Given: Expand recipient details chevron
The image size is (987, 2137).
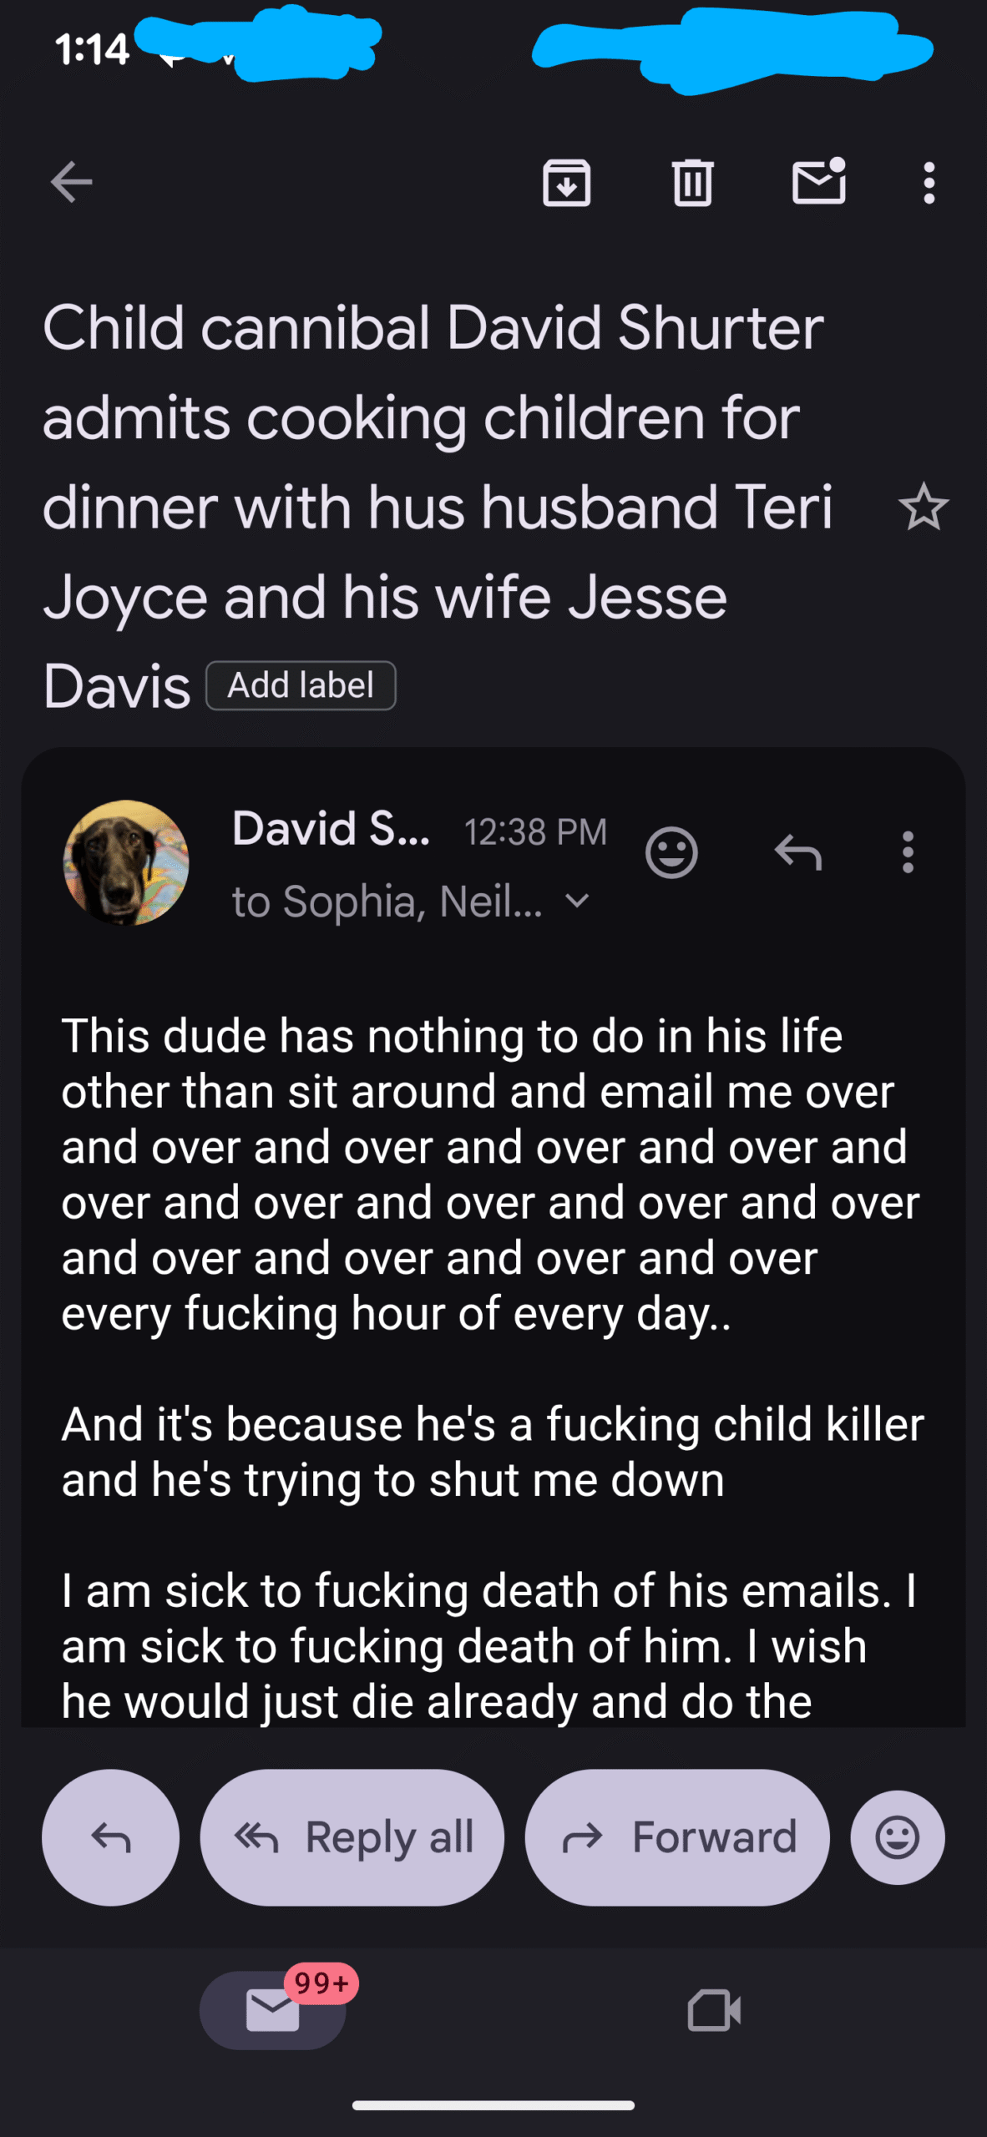Looking at the screenshot, I should 577,901.
